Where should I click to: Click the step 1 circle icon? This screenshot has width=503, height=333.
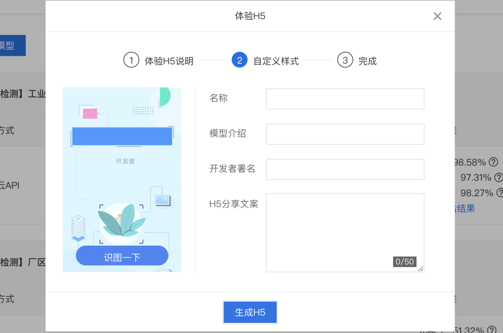coord(131,60)
